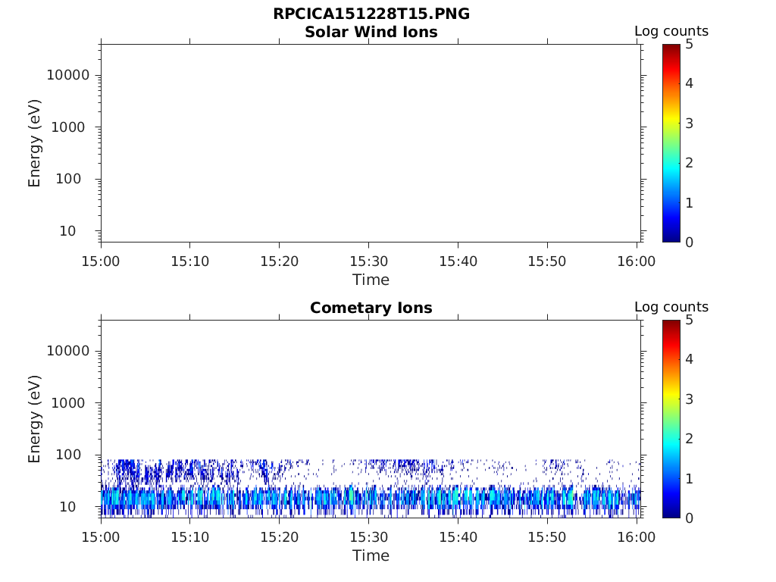Screen dimensions: 776x582
Task: Click the 100 energy tick on the top plot
Action: (68, 179)
